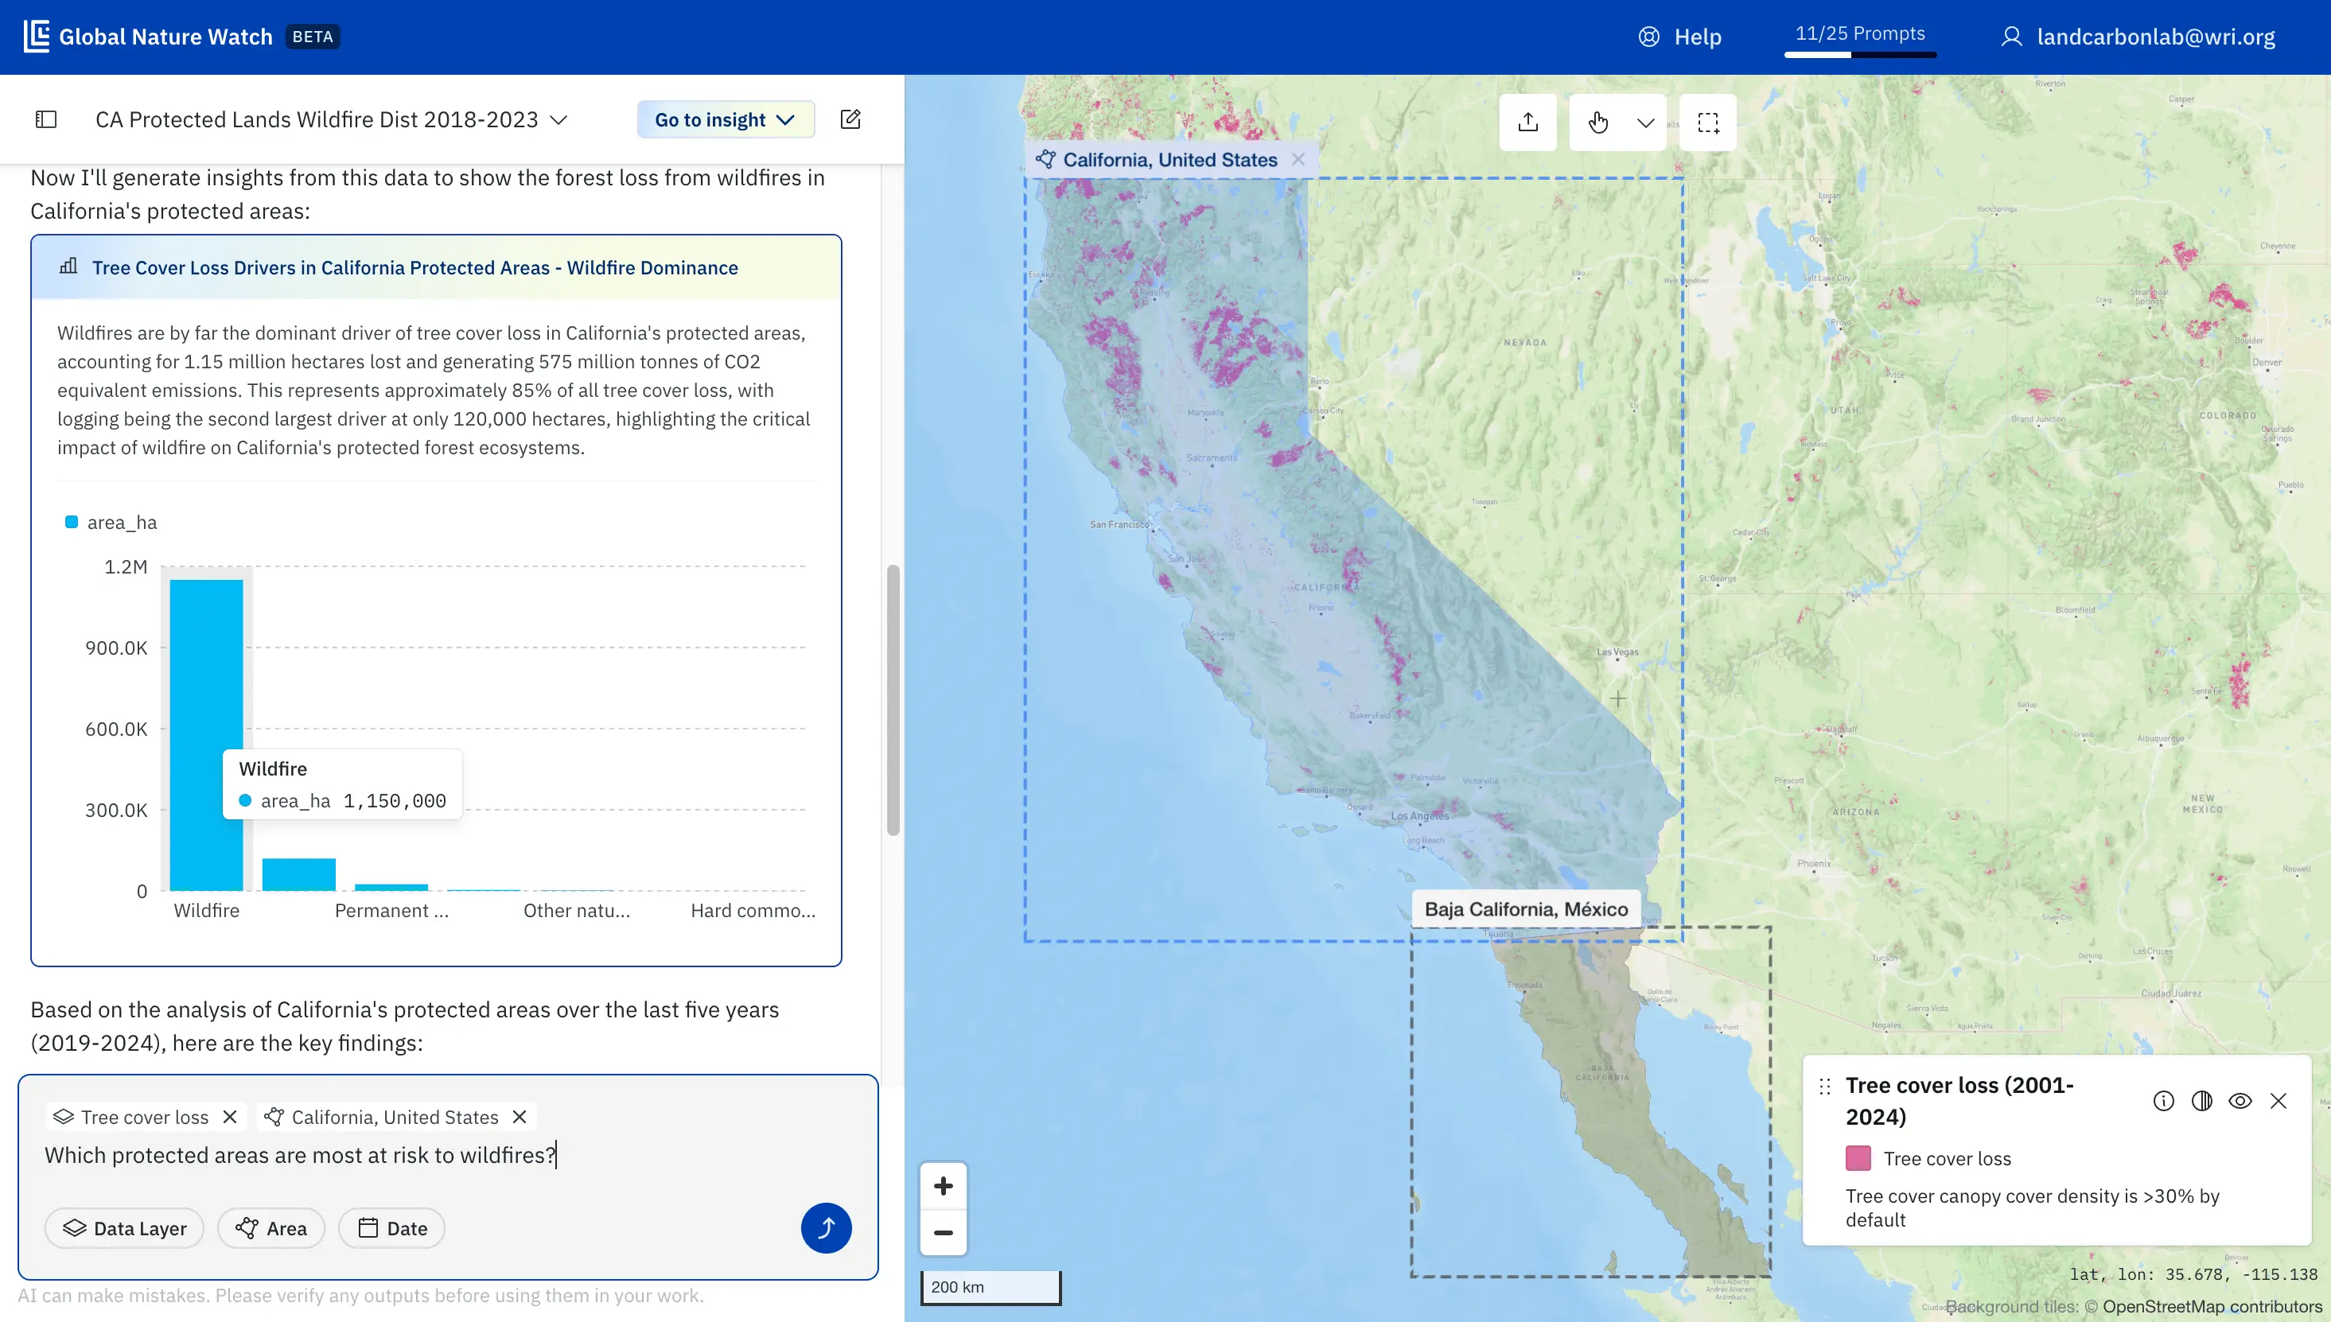The height and width of the screenshot is (1322, 2331).
Task: Remove California, United States prompt chip
Action: point(520,1117)
